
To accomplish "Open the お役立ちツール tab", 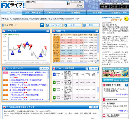I will tap(119, 13).
